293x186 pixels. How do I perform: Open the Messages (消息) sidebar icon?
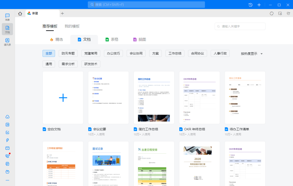8,17
